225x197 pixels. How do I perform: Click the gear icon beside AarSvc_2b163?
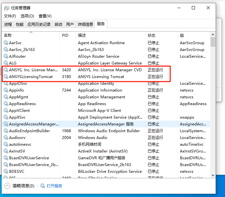pyautogui.click(x=6, y=49)
